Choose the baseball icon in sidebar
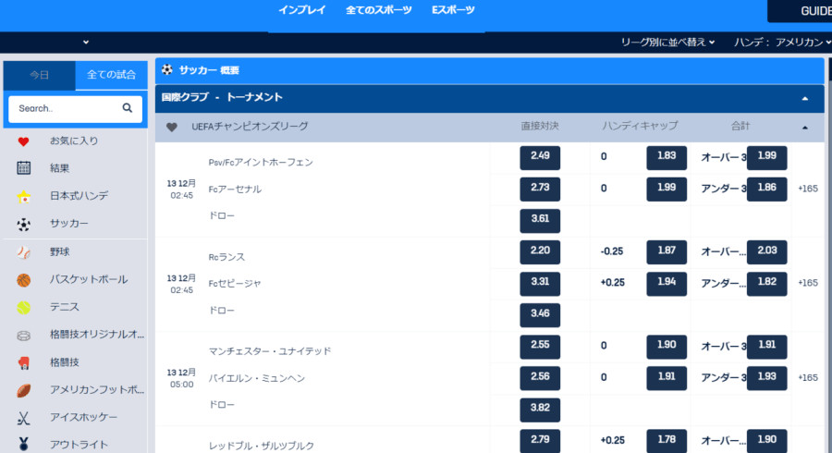Screen dimensions: 832x453 [23, 252]
